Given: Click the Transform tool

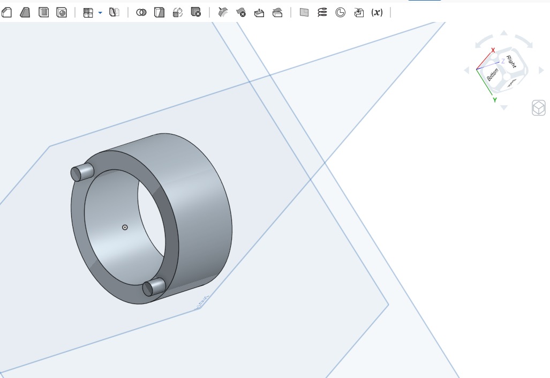Looking at the screenshot, I should click(178, 12).
